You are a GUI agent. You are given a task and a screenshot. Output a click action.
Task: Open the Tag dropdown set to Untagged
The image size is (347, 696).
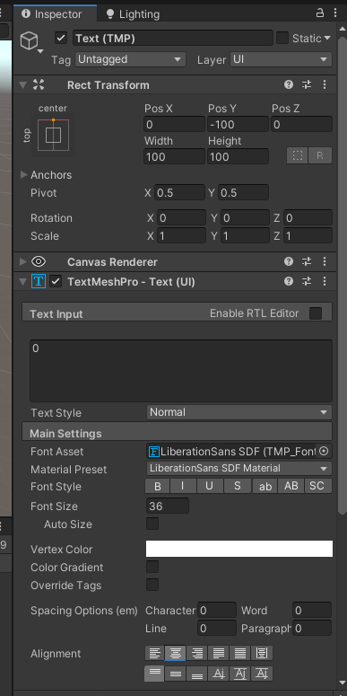point(129,59)
